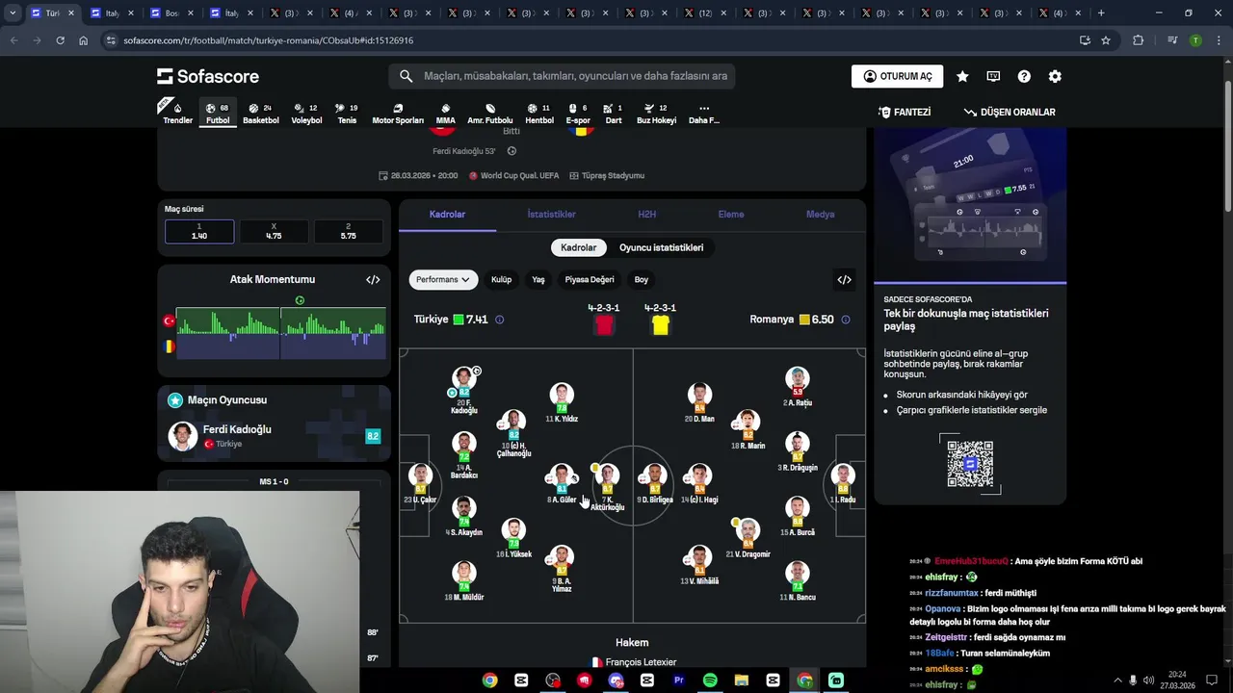The width and height of the screenshot is (1233, 693).
Task: Bookmark this page star in address bar
Action: [x=1106, y=40]
